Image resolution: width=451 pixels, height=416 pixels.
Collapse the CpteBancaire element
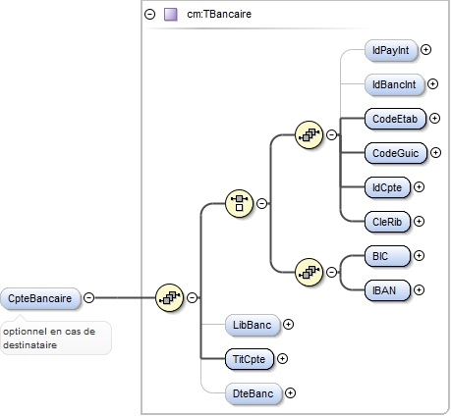[89, 297]
